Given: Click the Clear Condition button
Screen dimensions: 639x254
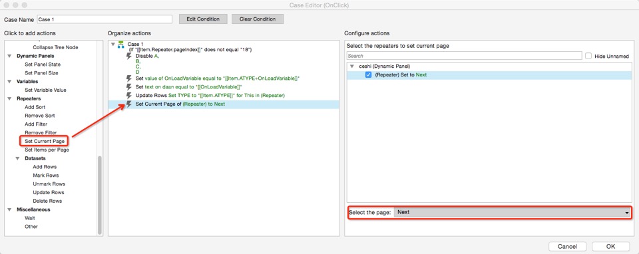Looking at the screenshot, I should [x=258, y=19].
